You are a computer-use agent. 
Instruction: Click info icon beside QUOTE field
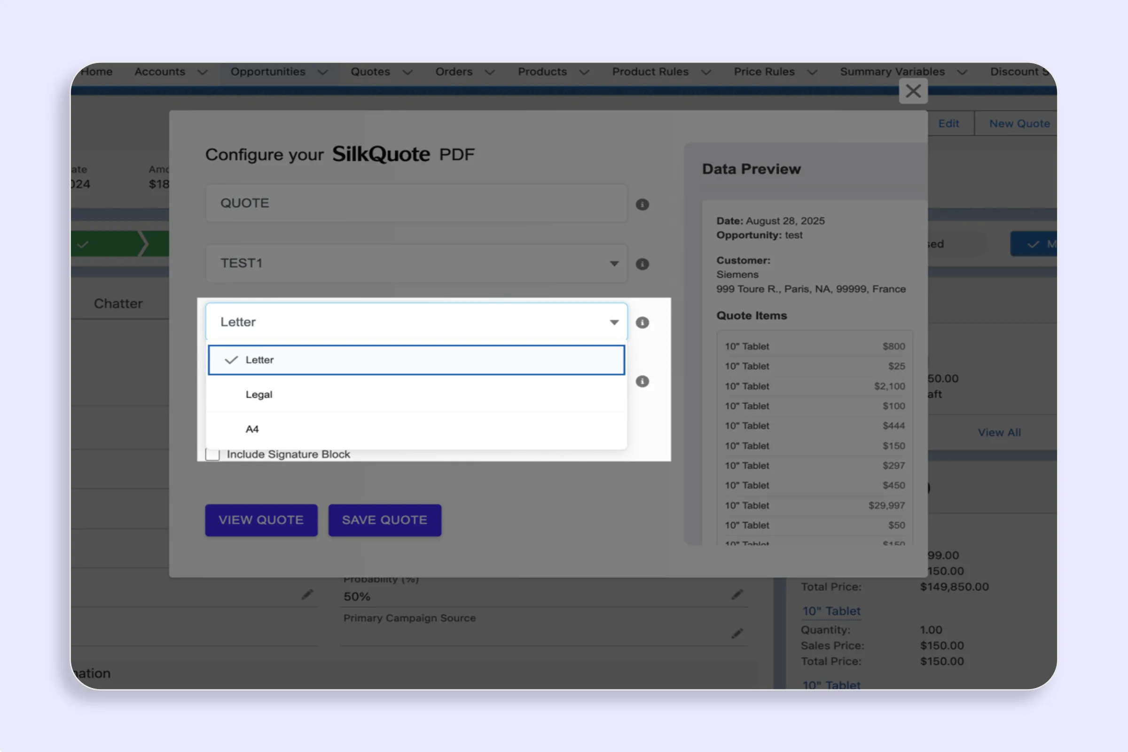tap(642, 205)
